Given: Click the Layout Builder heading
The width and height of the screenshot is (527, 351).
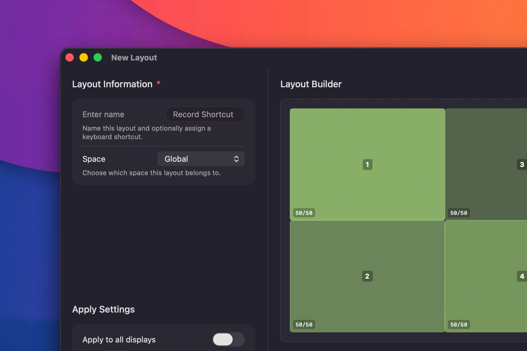Looking at the screenshot, I should pyautogui.click(x=311, y=84).
